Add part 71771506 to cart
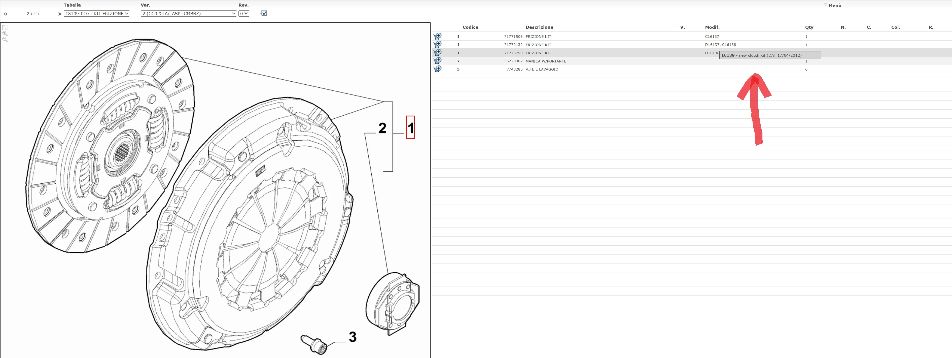The height and width of the screenshot is (358, 952). click(437, 36)
